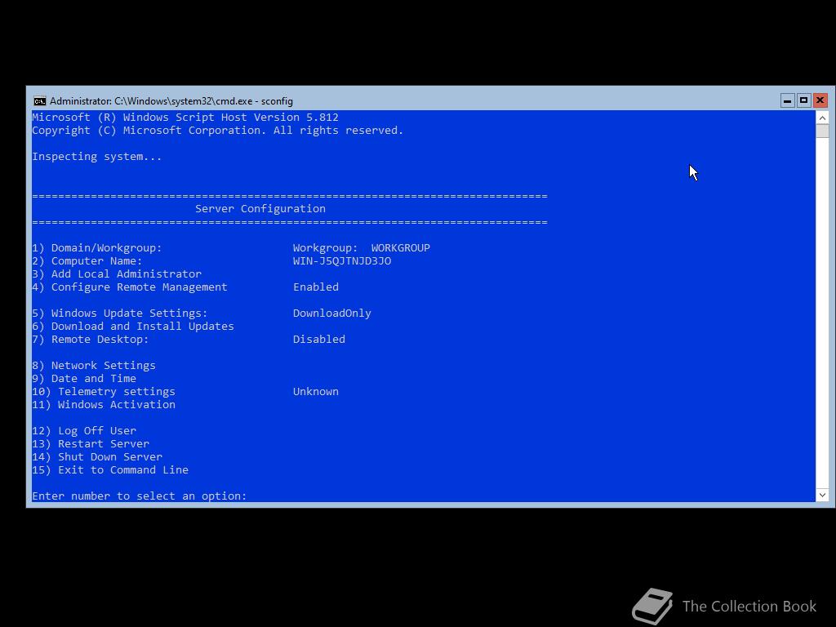Click 'Microsoft (R) Windows Script Host Version 5.812' line
This screenshot has height=627, width=836.
coord(185,118)
